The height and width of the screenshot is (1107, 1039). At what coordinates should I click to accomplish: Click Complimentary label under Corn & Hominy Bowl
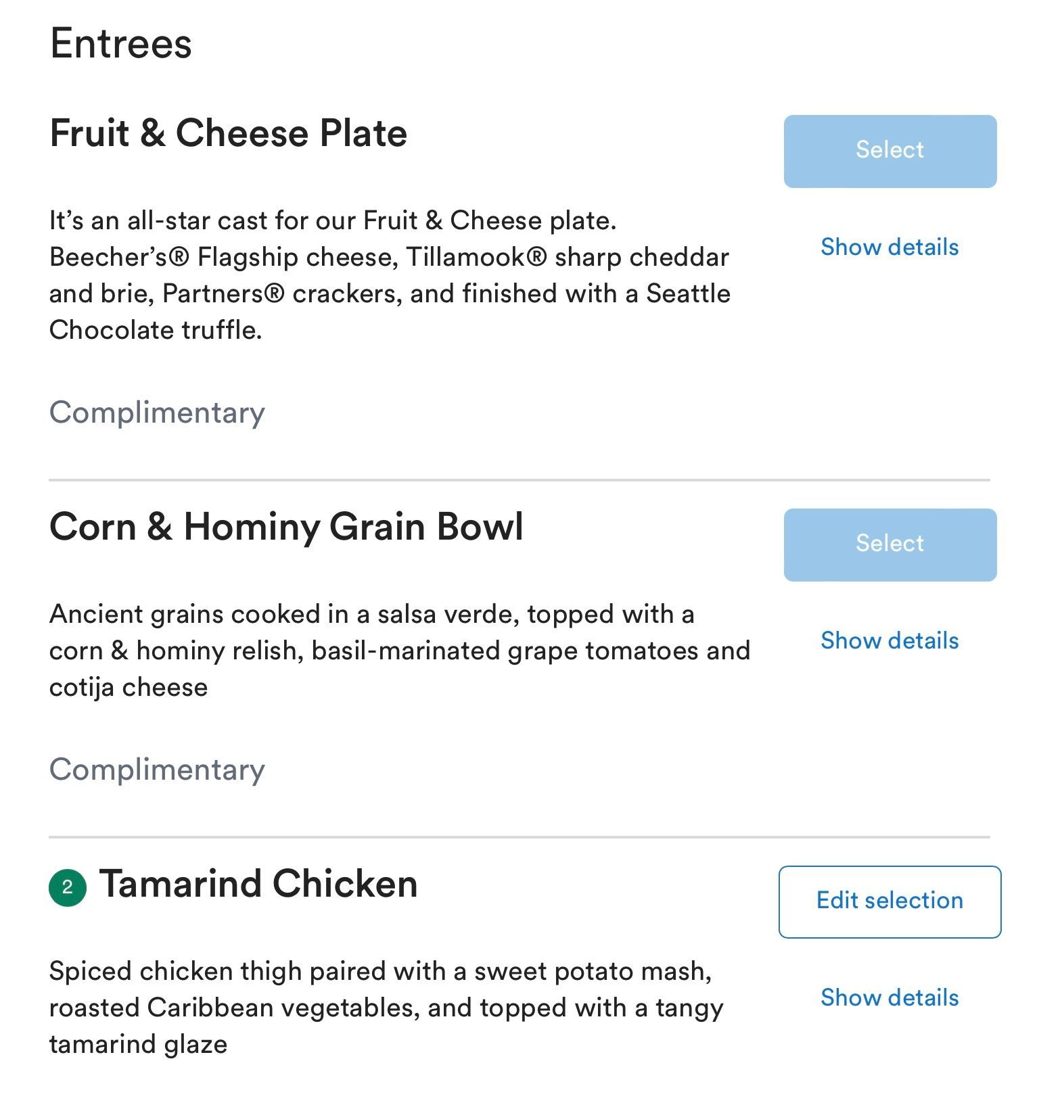pos(157,770)
